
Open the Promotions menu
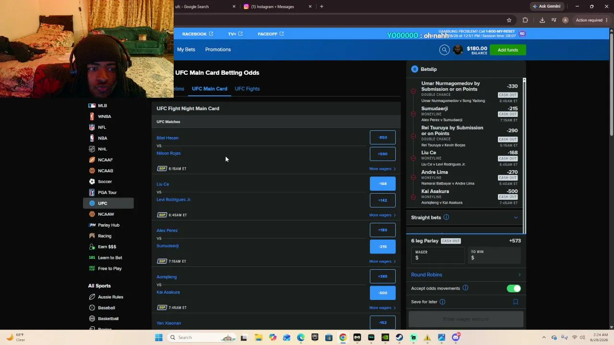[218, 49]
